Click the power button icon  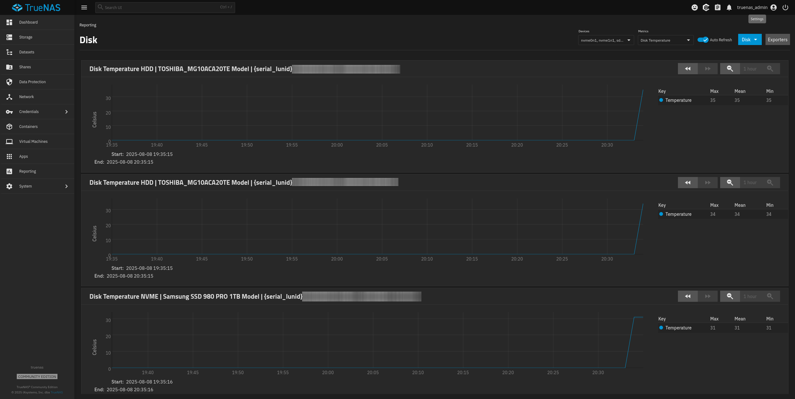[x=785, y=7]
